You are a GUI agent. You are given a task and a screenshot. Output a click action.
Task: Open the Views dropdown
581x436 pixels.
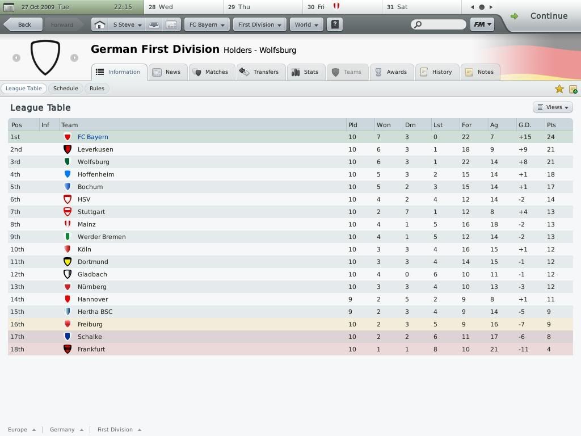click(x=553, y=107)
